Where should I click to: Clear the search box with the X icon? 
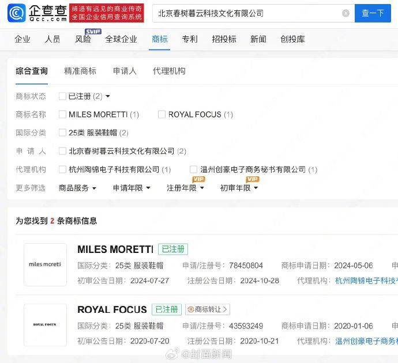(346, 13)
